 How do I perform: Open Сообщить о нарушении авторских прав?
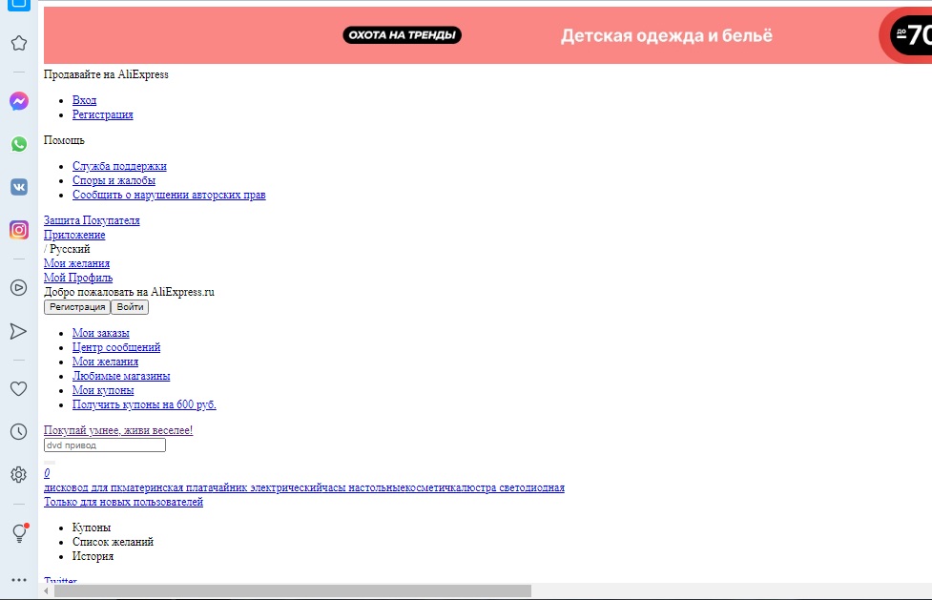point(169,195)
